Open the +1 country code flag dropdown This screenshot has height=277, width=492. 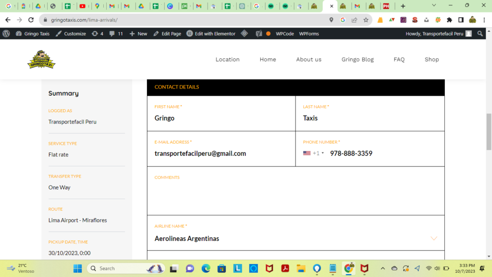[x=313, y=153]
